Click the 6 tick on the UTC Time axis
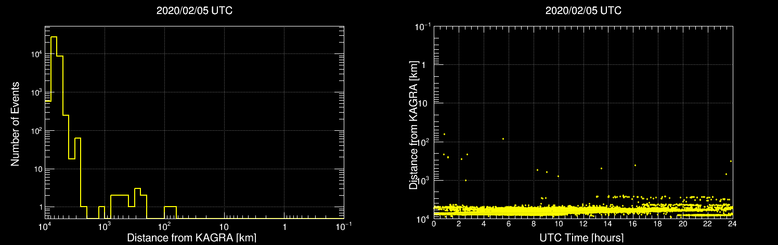The width and height of the screenshot is (778, 245). (x=509, y=224)
